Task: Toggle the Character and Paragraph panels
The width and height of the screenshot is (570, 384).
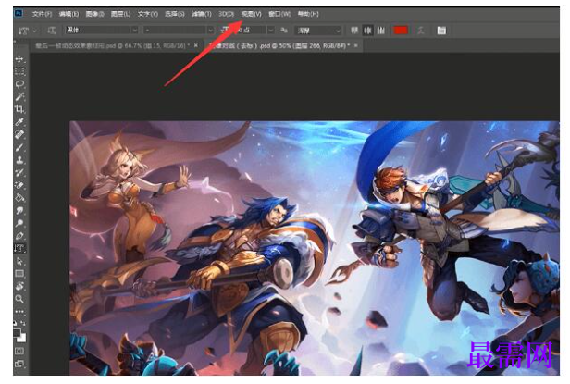Action: 441,31
